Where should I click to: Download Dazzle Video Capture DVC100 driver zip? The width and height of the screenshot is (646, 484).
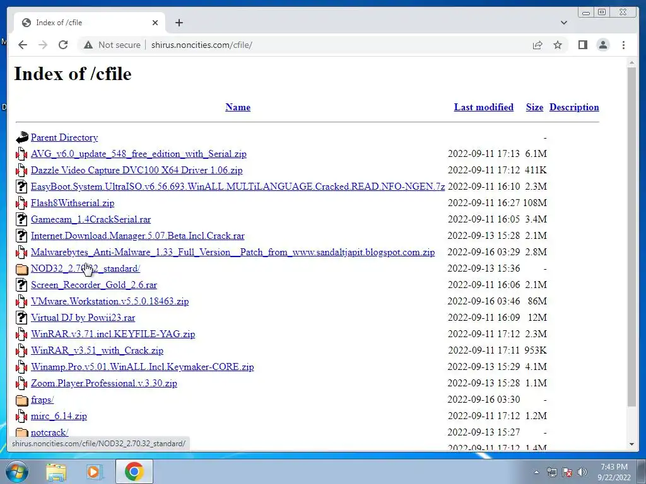(x=136, y=170)
